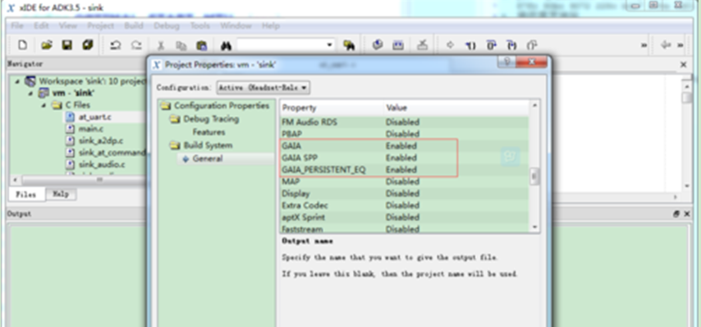701x327 pixels.
Task: Click the Display property row
Action: [404, 194]
